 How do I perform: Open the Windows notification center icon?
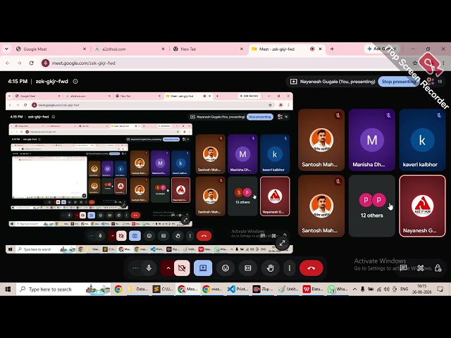tap(440, 289)
